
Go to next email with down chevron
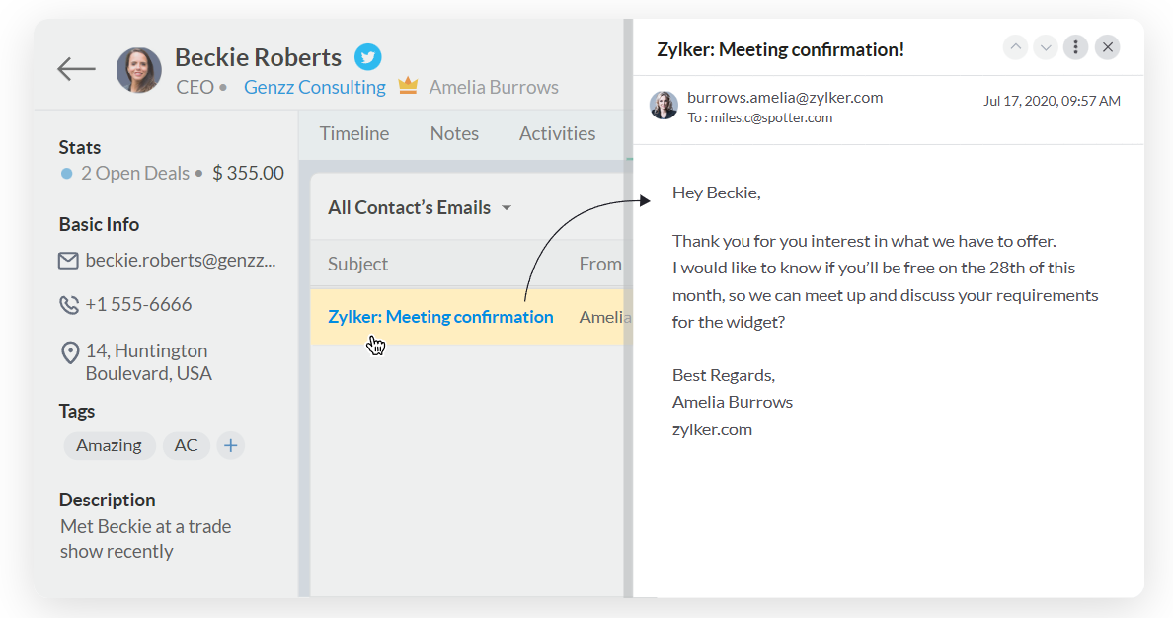point(1045,47)
